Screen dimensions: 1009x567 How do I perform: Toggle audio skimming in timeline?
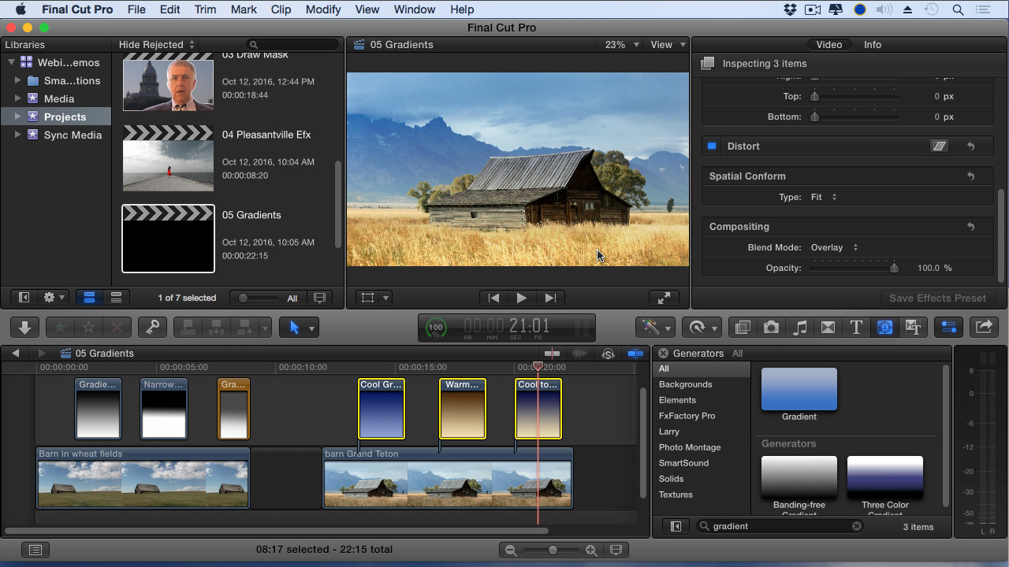(580, 354)
